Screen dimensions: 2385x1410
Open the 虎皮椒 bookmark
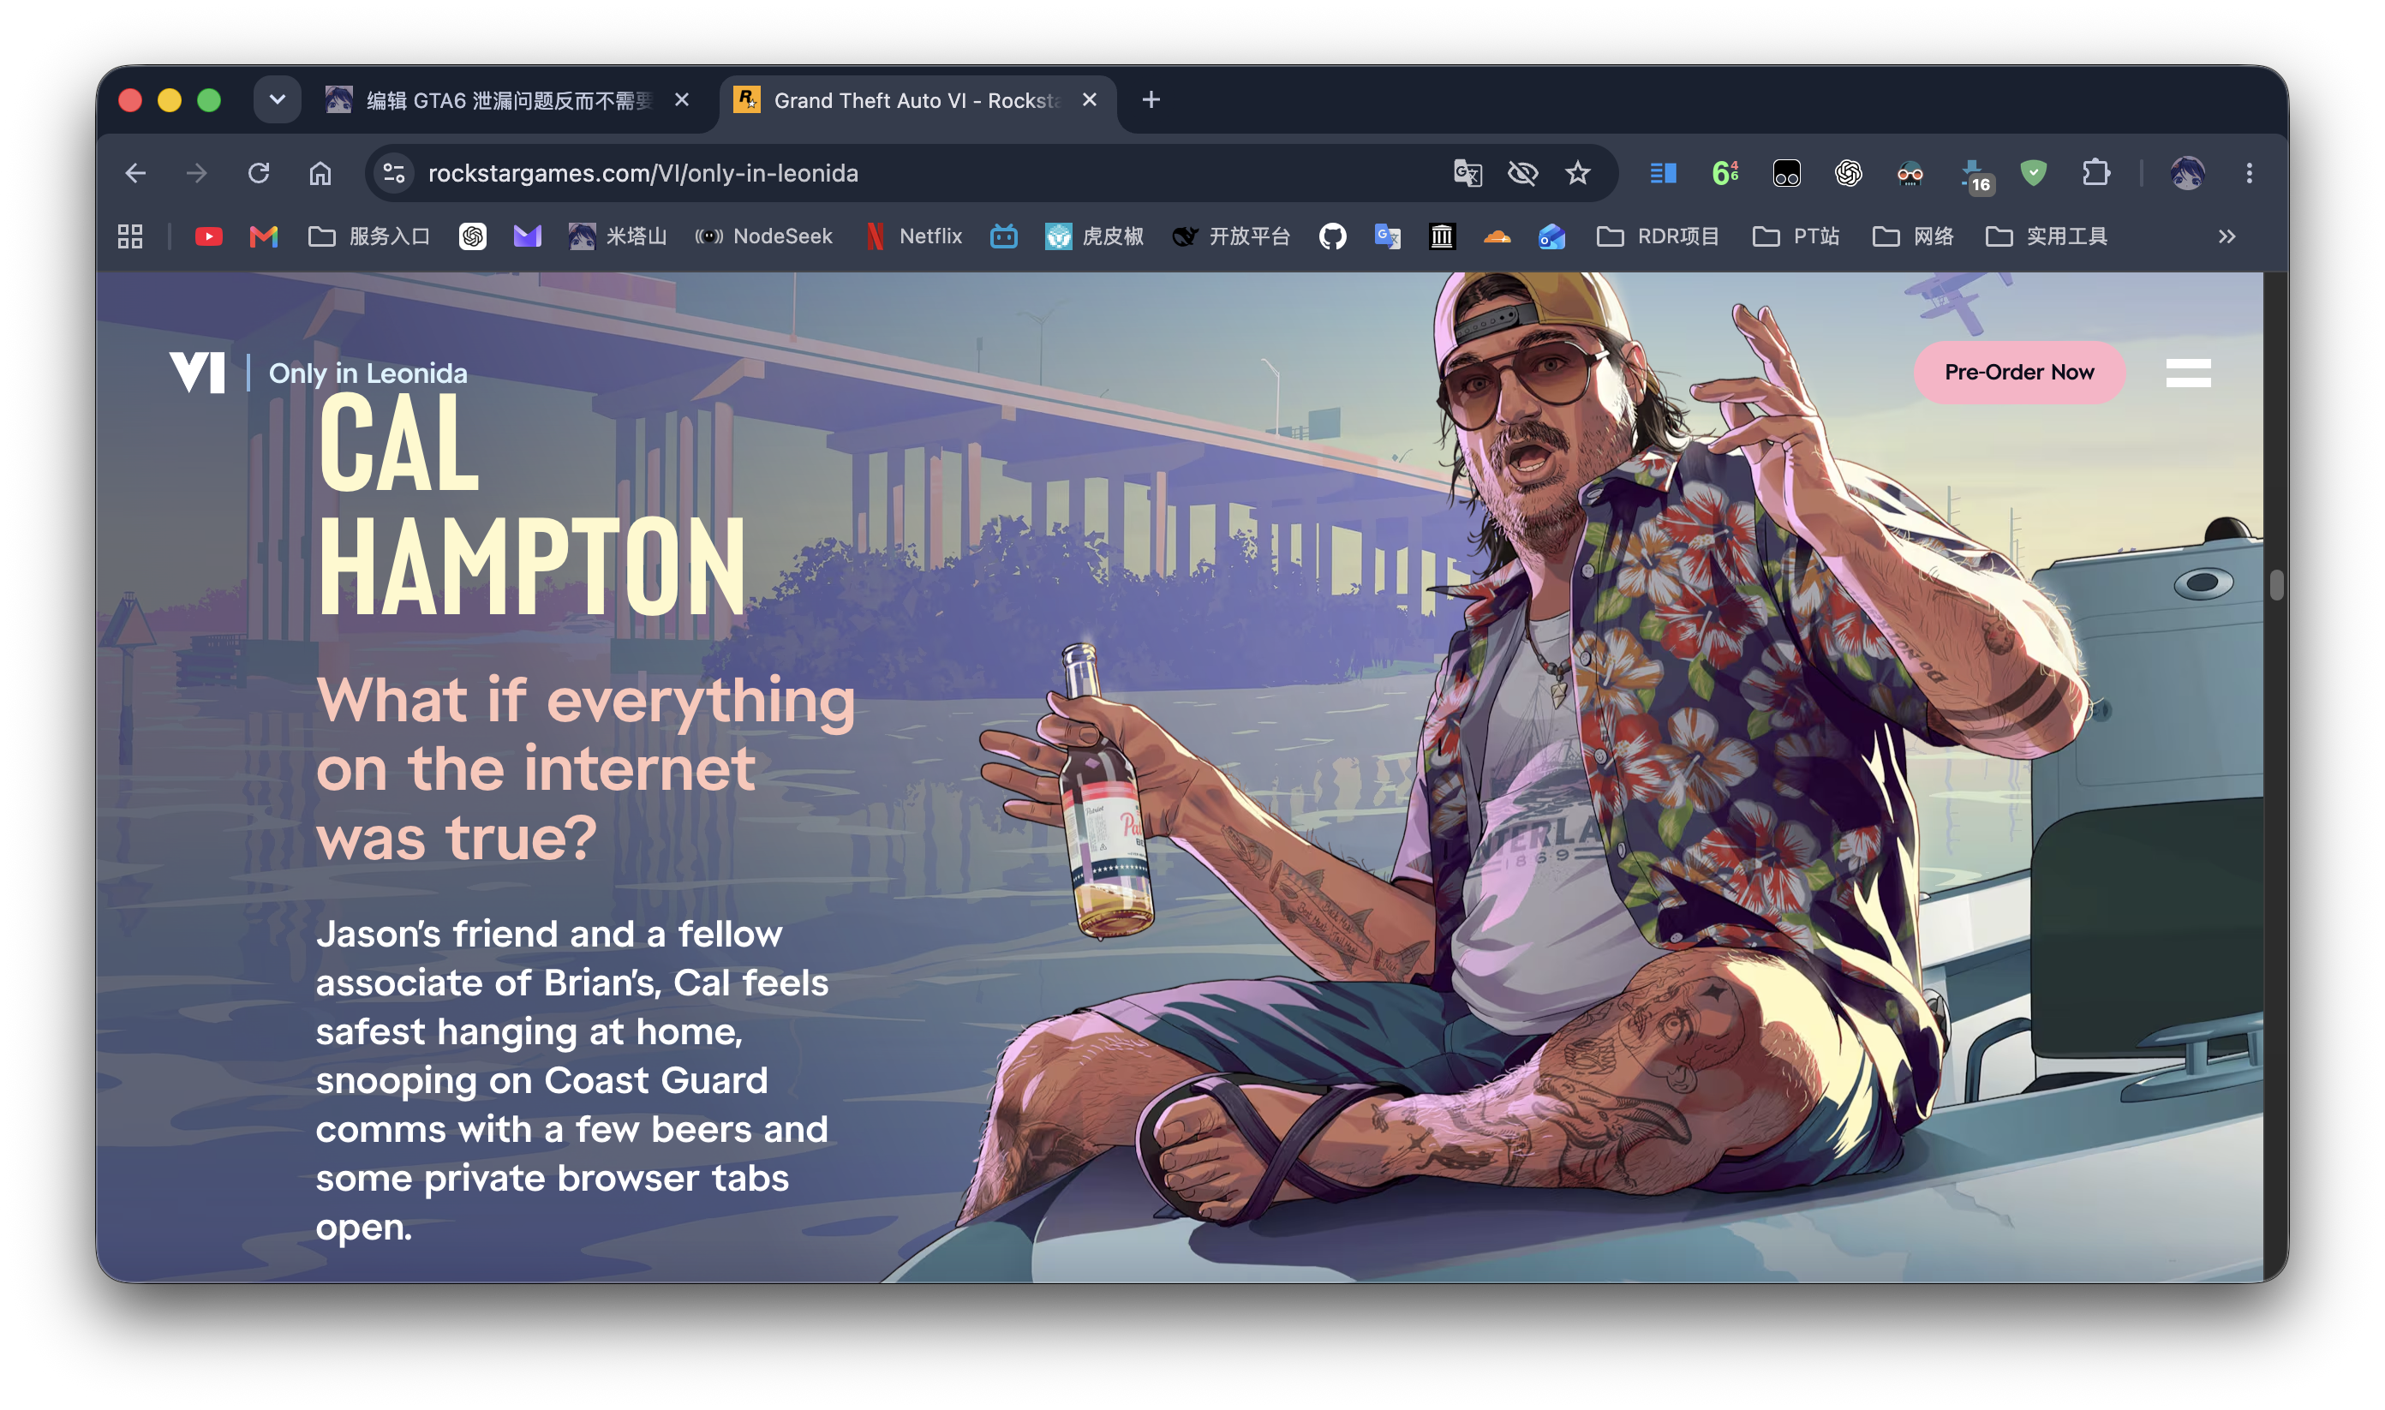[x=1094, y=236]
